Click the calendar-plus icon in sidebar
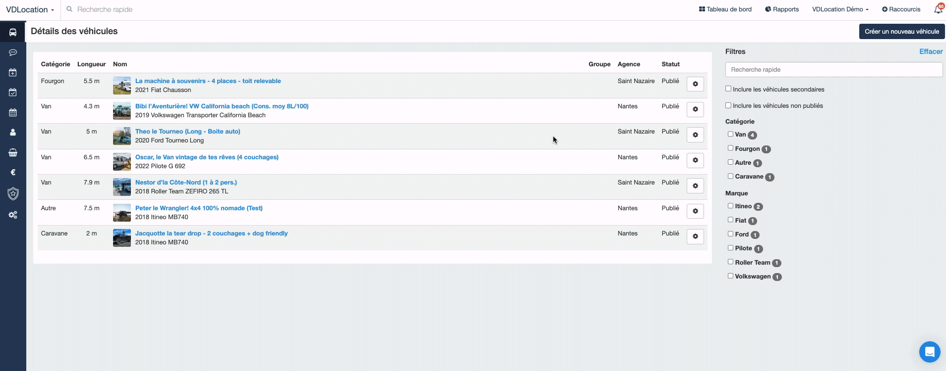Screen dimensions: 946x371 coord(13,73)
